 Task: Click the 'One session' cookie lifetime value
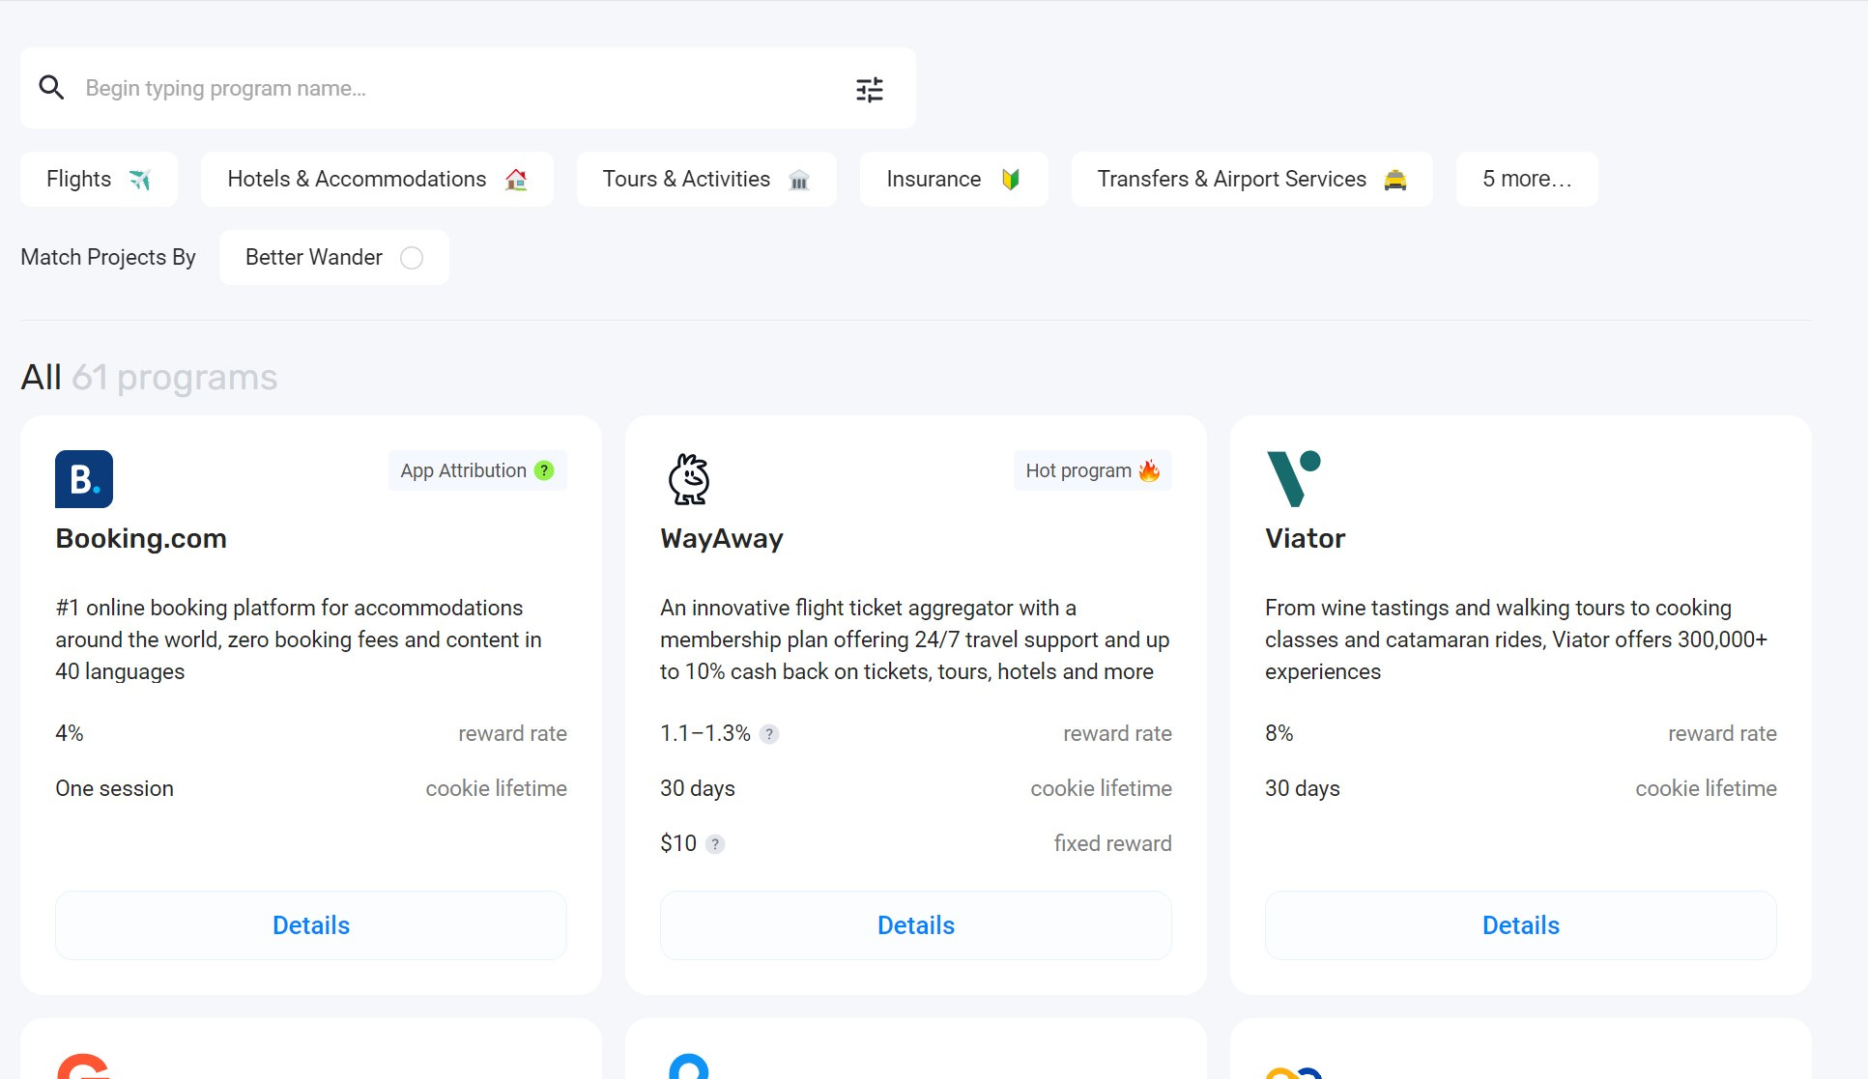(x=114, y=788)
